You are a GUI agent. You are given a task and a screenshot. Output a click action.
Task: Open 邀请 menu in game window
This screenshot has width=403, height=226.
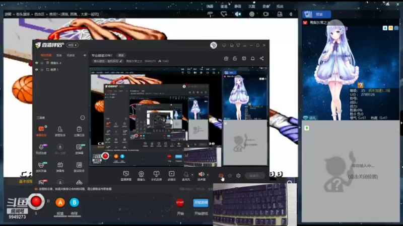click(x=224, y=6)
